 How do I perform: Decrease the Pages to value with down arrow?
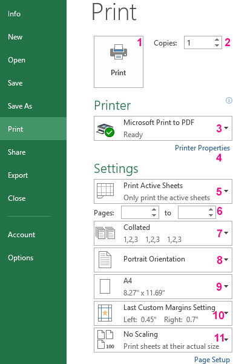point(211,215)
